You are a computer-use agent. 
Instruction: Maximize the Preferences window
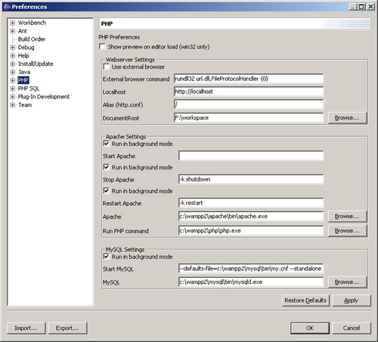[x=361, y=7]
